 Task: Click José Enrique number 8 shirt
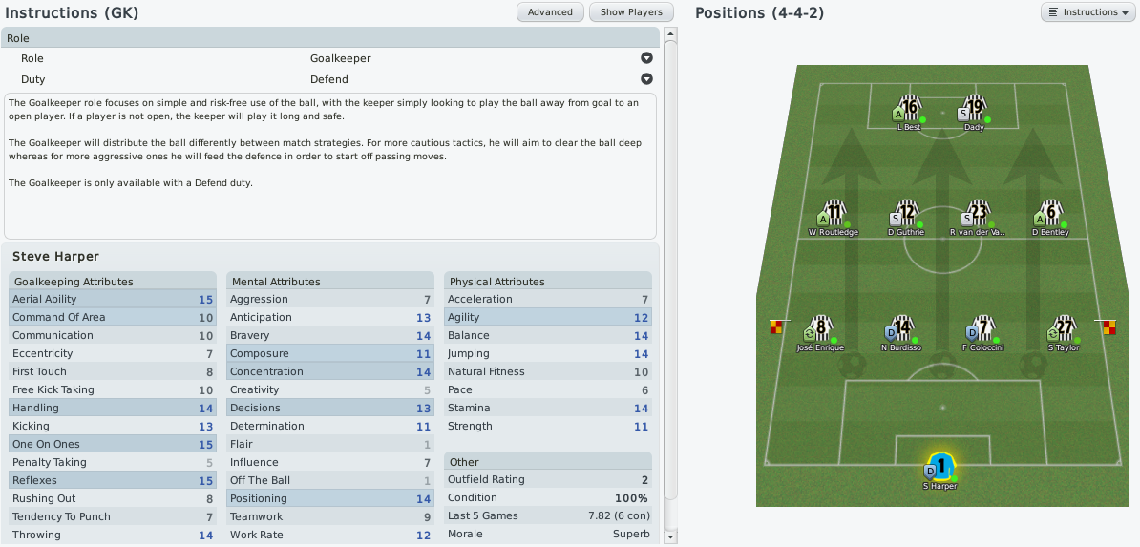821,328
